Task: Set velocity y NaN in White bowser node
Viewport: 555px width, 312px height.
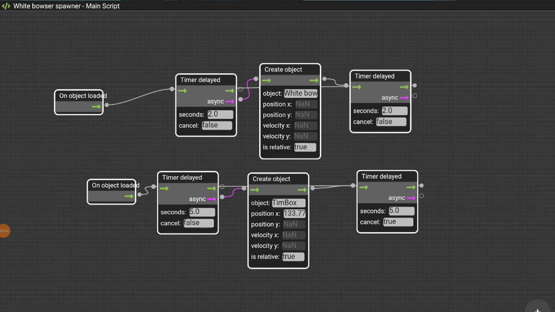Action: [x=306, y=136]
